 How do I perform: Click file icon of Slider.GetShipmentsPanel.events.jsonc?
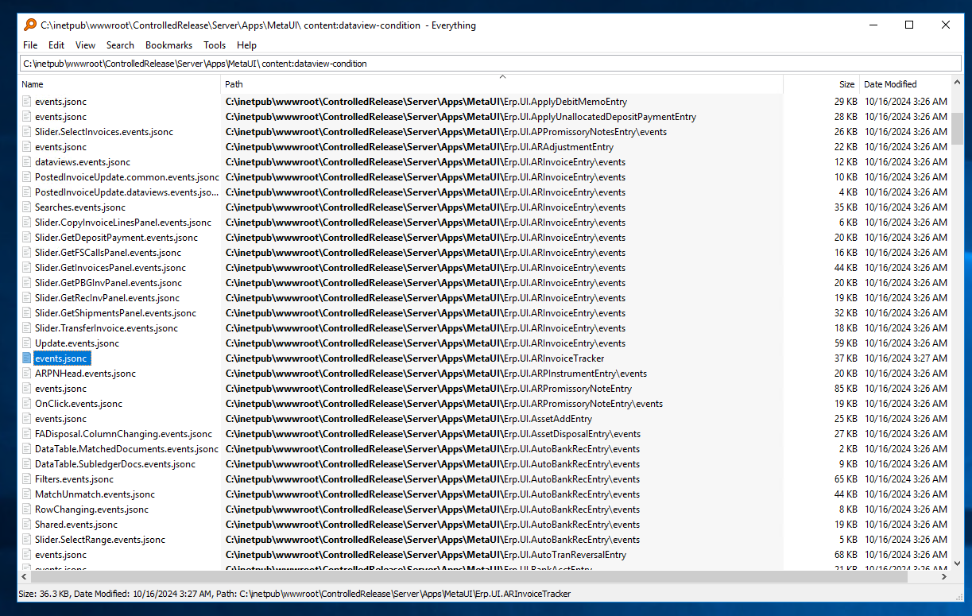[26, 313]
